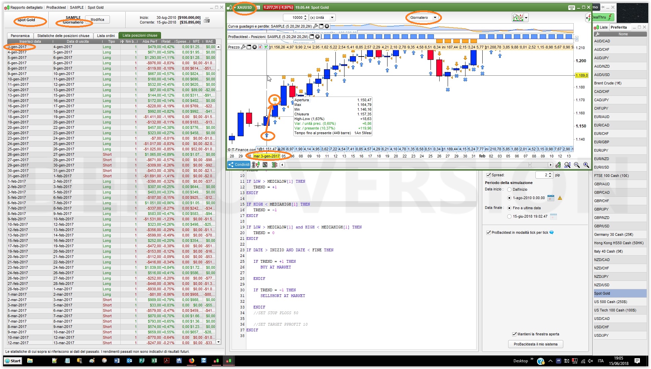Open the on-screen keyboard icon in chart title
This screenshot has width=651, height=369.
coord(571,7)
